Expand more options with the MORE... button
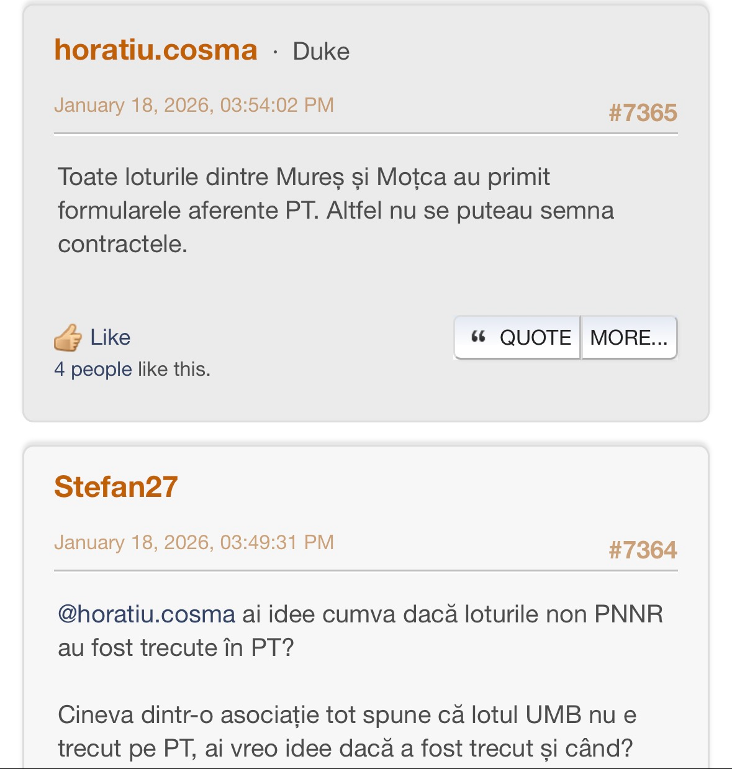 pyautogui.click(x=629, y=337)
